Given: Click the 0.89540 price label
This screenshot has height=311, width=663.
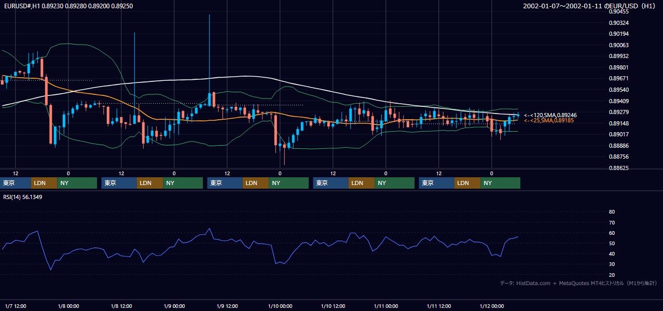Looking at the screenshot, I should [x=619, y=90].
